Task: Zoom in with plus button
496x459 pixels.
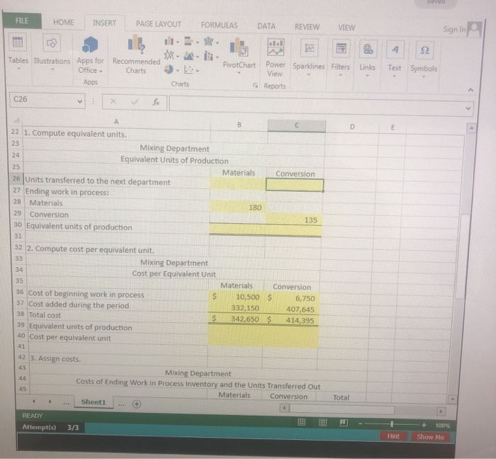Action: click(424, 425)
